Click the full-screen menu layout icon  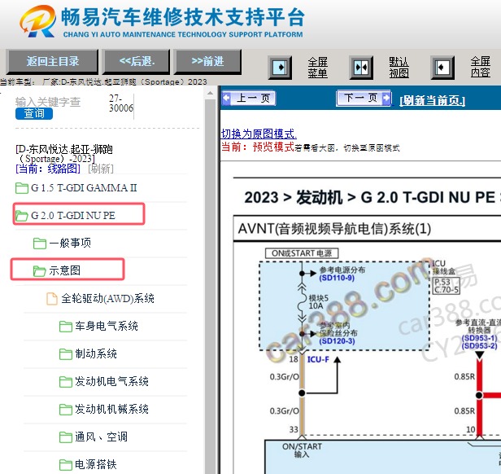[x=280, y=68]
